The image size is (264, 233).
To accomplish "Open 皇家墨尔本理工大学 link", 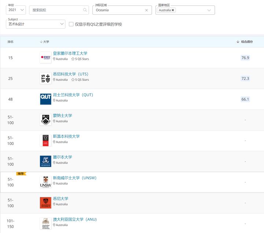I will (x=70, y=54).
